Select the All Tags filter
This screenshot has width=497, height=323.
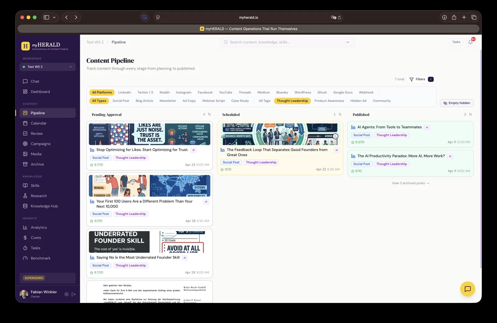[x=265, y=101]
